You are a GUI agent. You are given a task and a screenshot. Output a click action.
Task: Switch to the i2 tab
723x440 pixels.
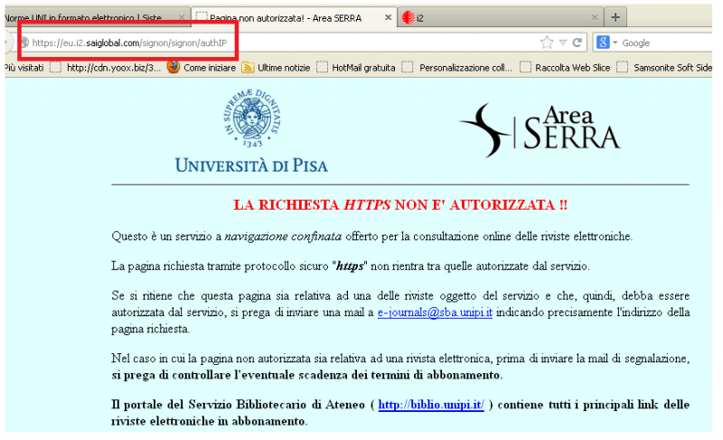point(488,17)
